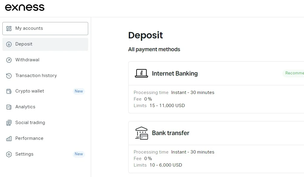Click the Exness logo
The width and height of the screenshot is (304, 177).
[x=25, y=7]
